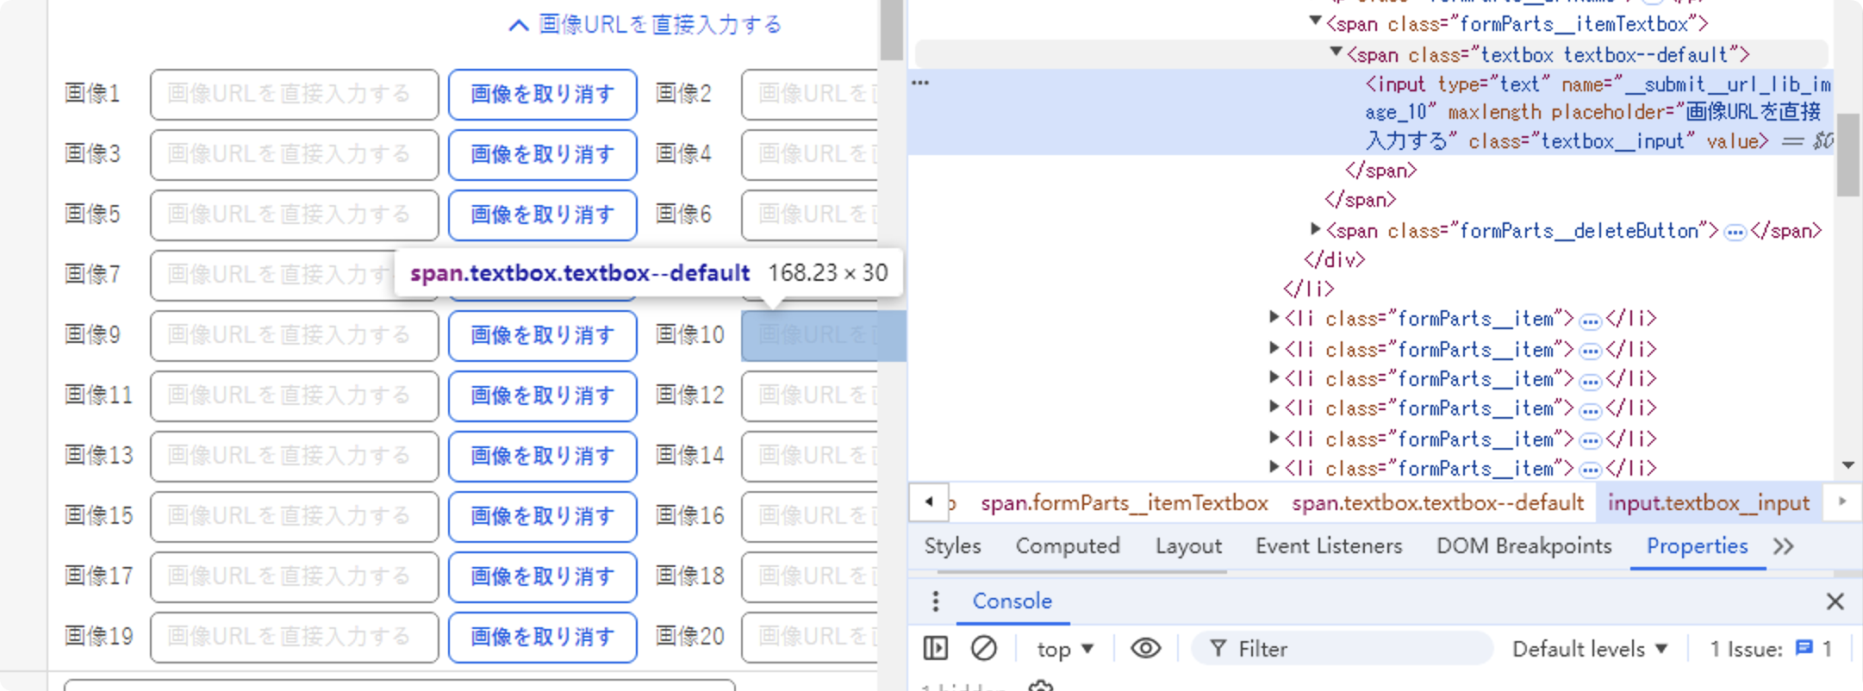Screen dimensions: 1863x691
Task: Focus the 画像11 URL input field
Action: 295,395
